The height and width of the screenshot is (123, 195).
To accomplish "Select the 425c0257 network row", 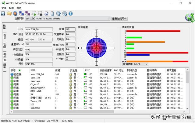I will (x=97, y=108).
